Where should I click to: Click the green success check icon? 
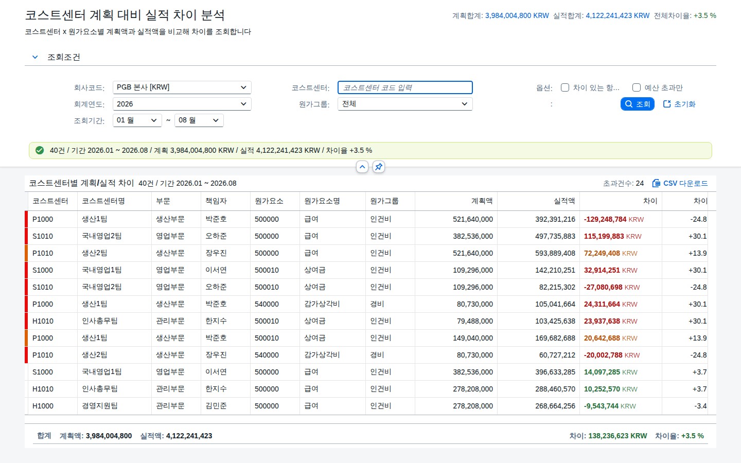[x=40, y=150]
